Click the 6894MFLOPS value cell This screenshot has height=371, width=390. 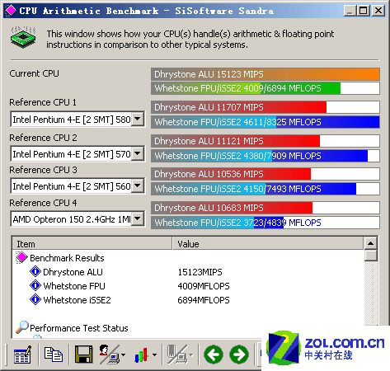204,300
